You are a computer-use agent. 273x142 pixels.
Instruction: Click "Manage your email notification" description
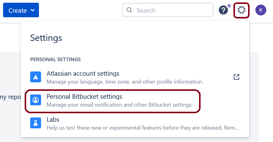(120, 105)
